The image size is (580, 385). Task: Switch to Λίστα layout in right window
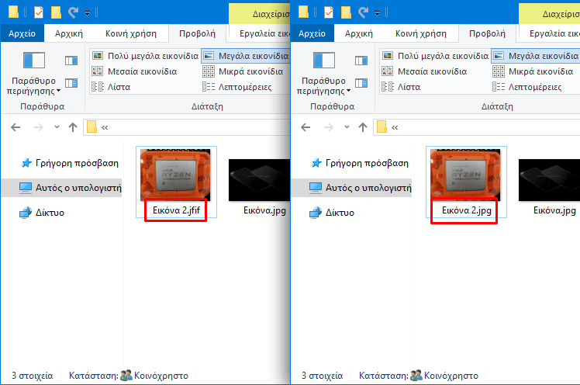pyautogui.click(x=401, y=87)
